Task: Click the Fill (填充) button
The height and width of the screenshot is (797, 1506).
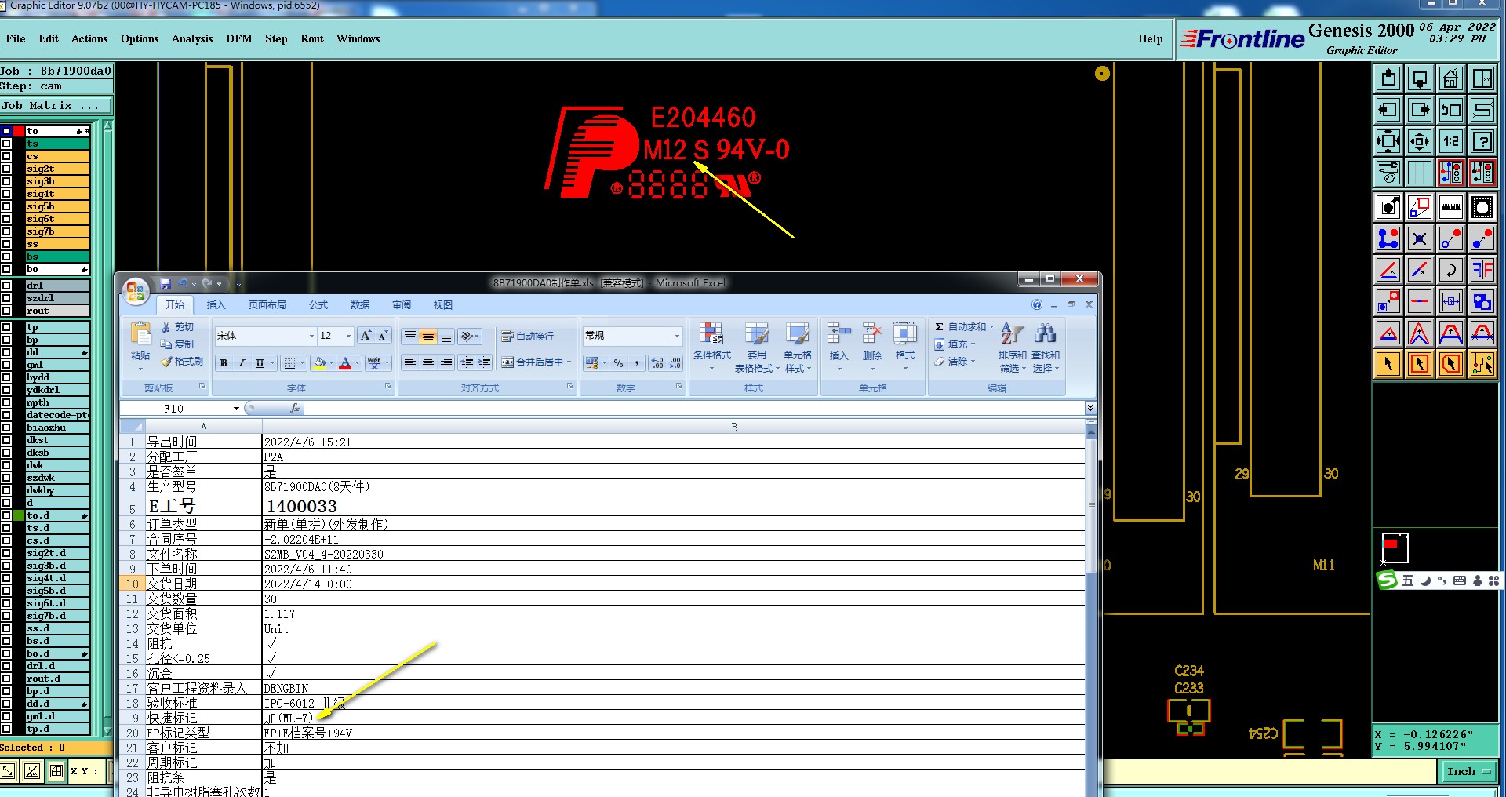Action: (955, 344)
